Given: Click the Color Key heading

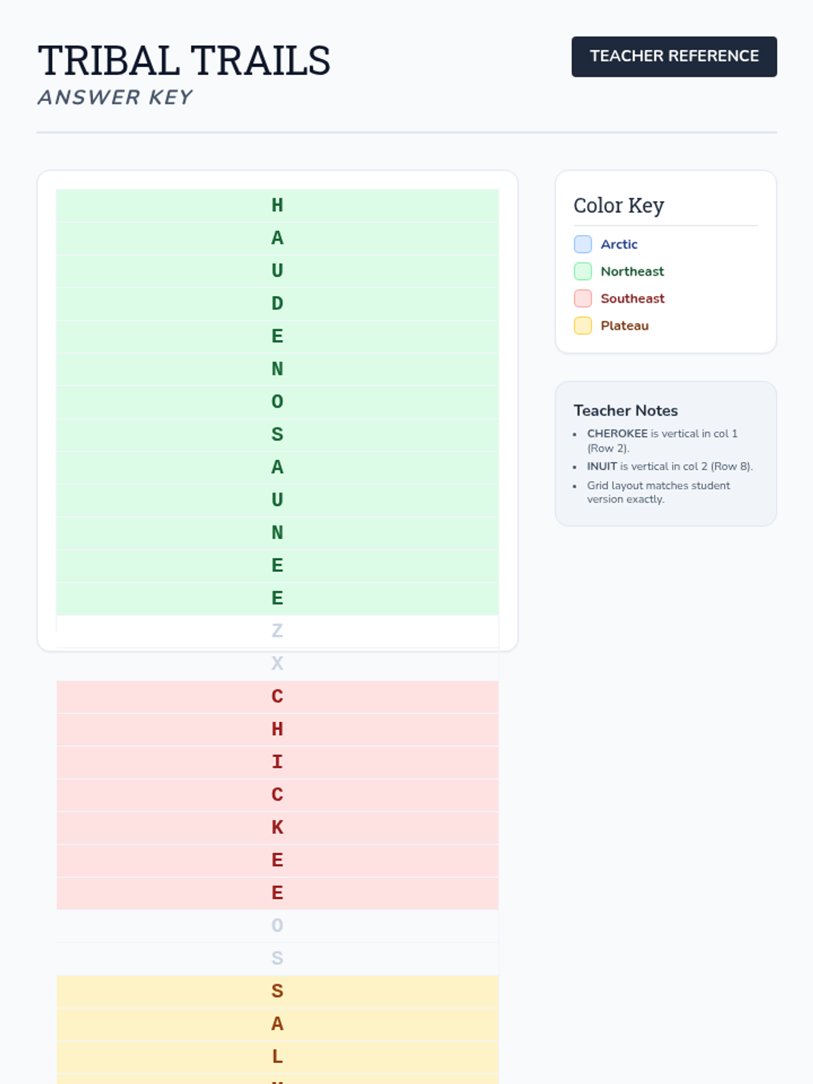Looking at the screenshot, I should pyautogui.click(x=619, y=205).
